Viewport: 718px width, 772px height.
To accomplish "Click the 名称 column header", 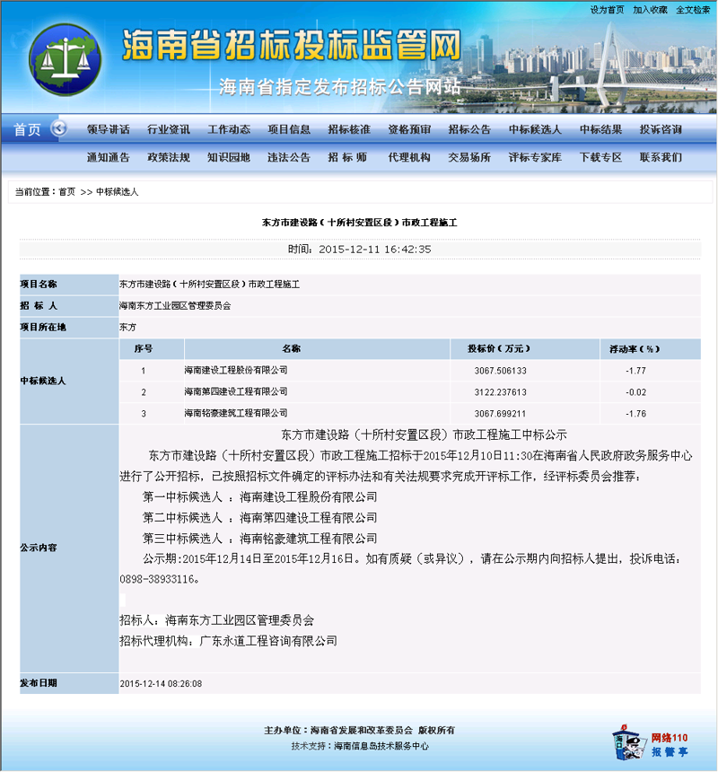I will pyautogui.click(x=292, y=348).
